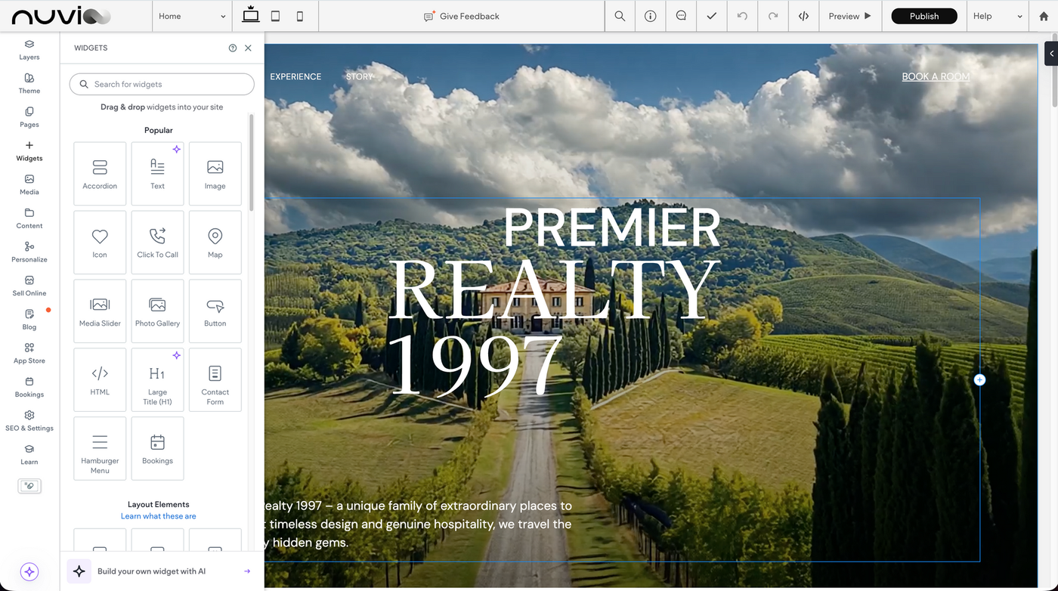Image resolution: width=1058 pixels, height=591 pixels.
Task: Open SEO & Settings
Action: click(x=29, y=420)
